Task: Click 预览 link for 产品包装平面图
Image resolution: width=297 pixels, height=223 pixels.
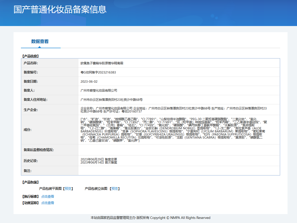Action: (x=68, y=189)
